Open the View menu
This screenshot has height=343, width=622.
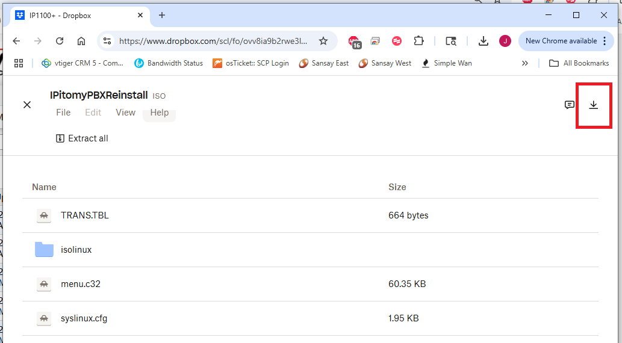tap(125, 113)
